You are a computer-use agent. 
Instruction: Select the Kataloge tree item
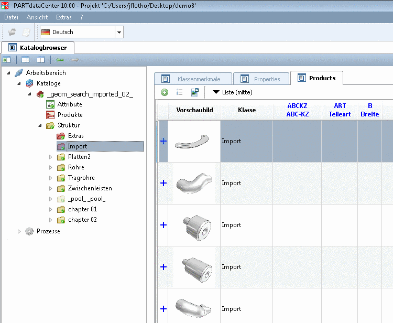tap(48, 83)
